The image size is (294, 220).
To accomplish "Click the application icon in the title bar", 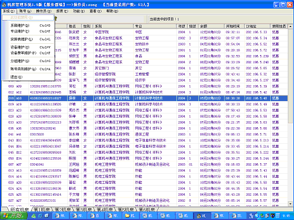I will (x=4, y=5).
